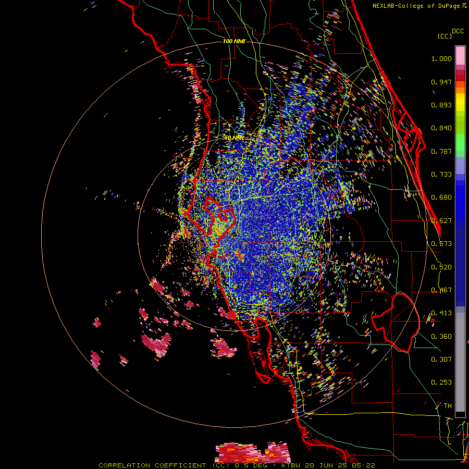The height and width of the screenshot is (469, 469).
Task: Click the 0.467 scale value
Action: 441,290
